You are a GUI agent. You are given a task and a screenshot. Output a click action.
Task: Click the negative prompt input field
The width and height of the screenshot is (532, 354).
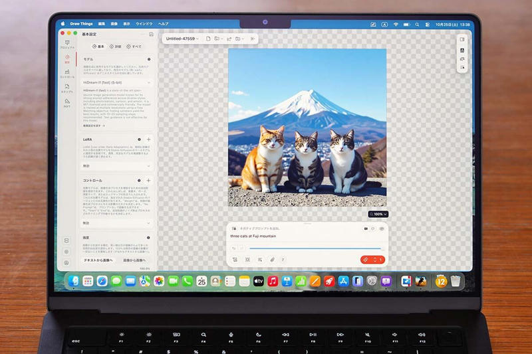tap(259, 228)
